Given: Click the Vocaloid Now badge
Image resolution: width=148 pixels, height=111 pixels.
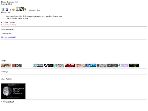Looking at the screenshot, I should coord(59,66).
